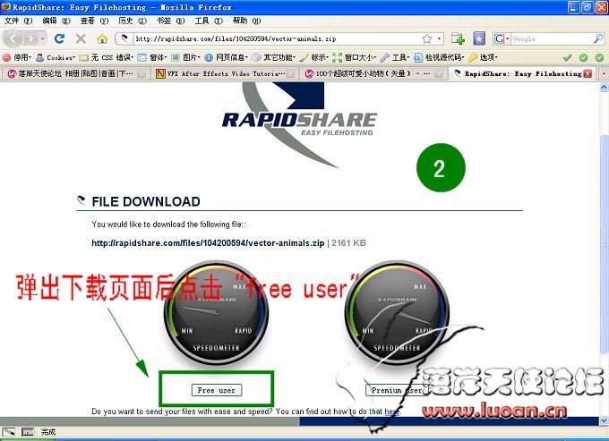This screenshot has width=609, height=441.
Task: Open the 网页信息 page information dropdown
Action: click(x=226, y=57)
